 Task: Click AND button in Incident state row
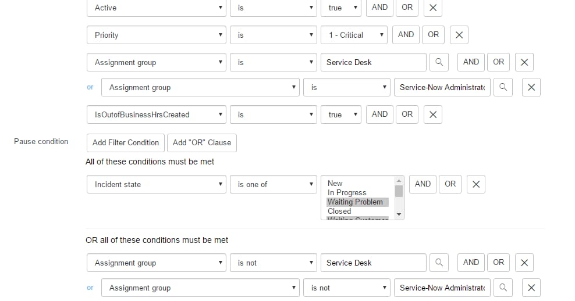tap(423, 184)
